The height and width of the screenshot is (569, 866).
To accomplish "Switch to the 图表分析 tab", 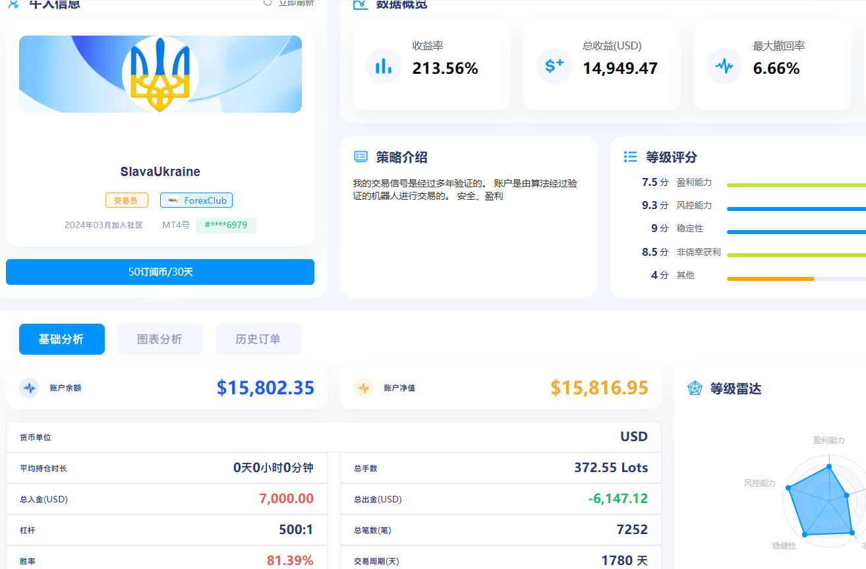I will (159, 339).
